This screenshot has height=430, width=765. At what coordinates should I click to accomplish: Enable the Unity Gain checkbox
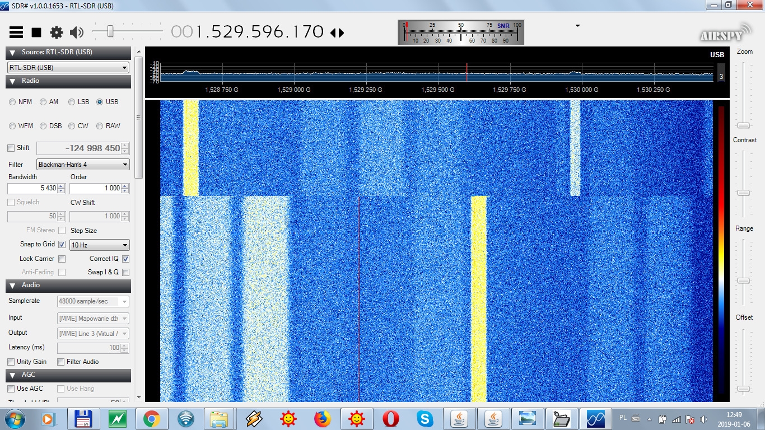coord(11,362)
